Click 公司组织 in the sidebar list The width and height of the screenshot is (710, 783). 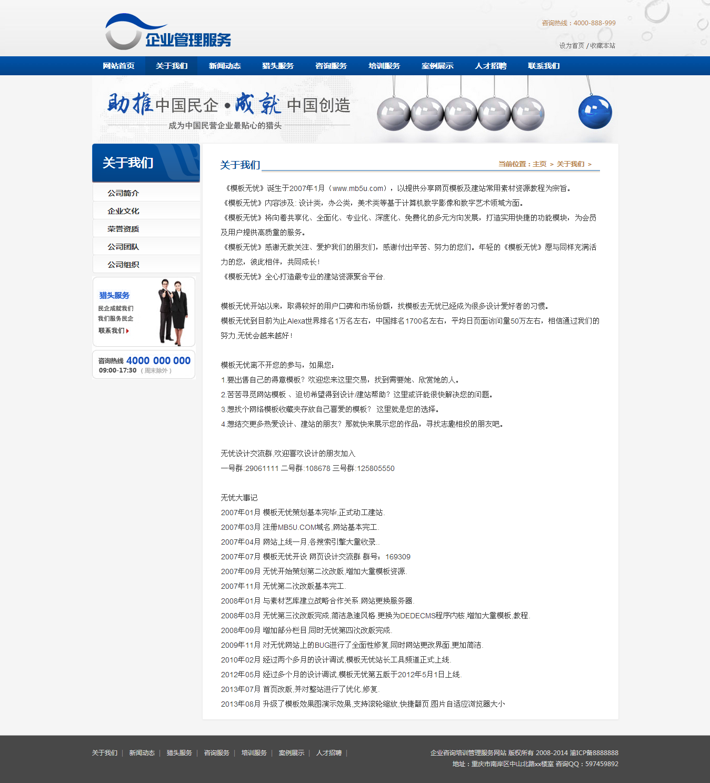(123, 265)
